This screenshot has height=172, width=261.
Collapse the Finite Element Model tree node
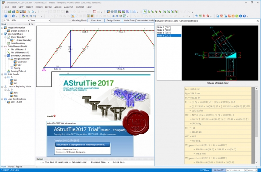pyautogui.click(x=2, y=46)
